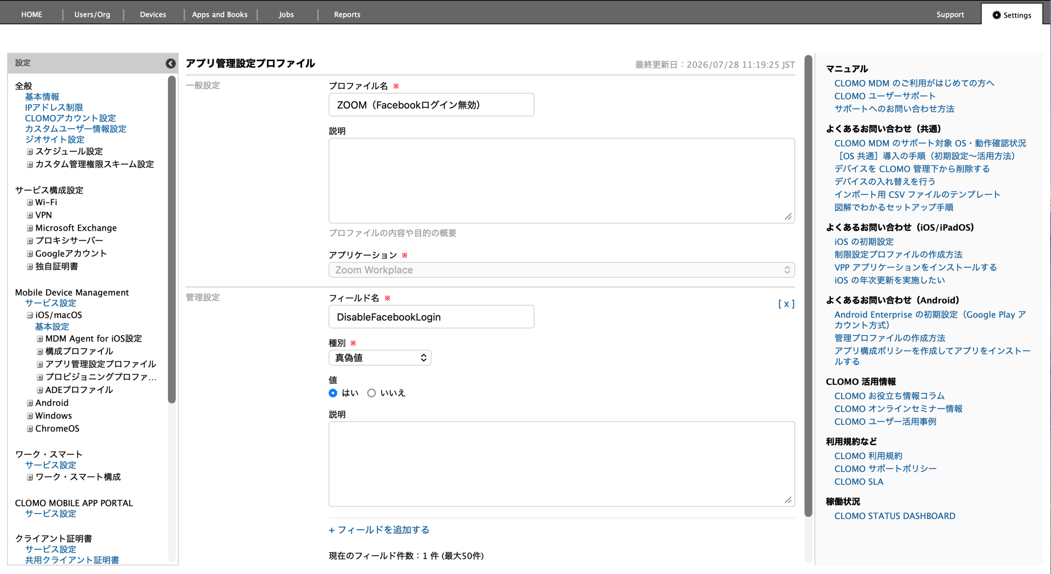Expand the MDM Agent for iOS設定 node
Viewport: 1051px width, 574px height.
click(40, 339)
